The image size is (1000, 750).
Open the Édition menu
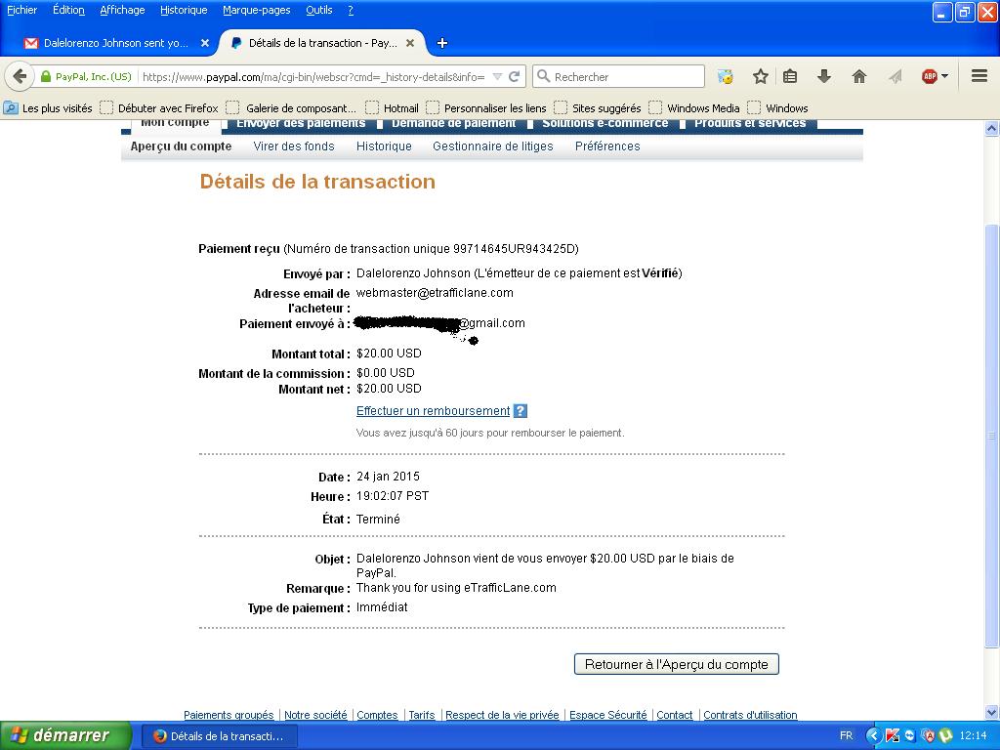point(68,10)
